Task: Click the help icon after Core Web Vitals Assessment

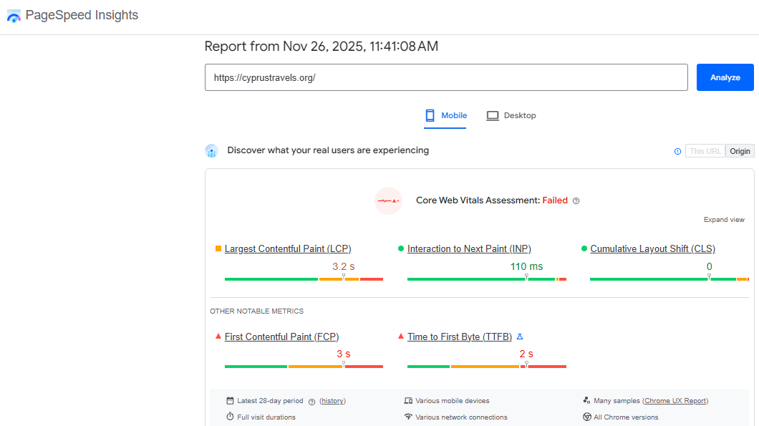Action: click(x=576, y=201)
